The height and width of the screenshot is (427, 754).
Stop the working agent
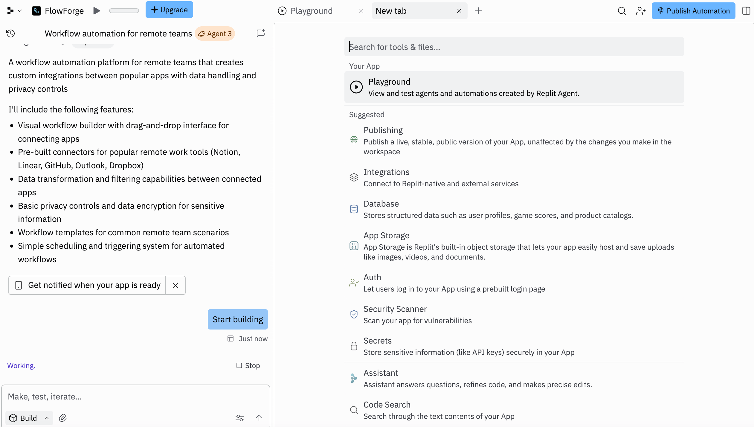[x=248, y=365]
